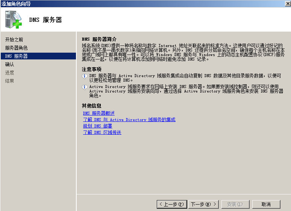Click the DNS server wizard header icon
The image size is (291, 211).
[x=14, y=20]
